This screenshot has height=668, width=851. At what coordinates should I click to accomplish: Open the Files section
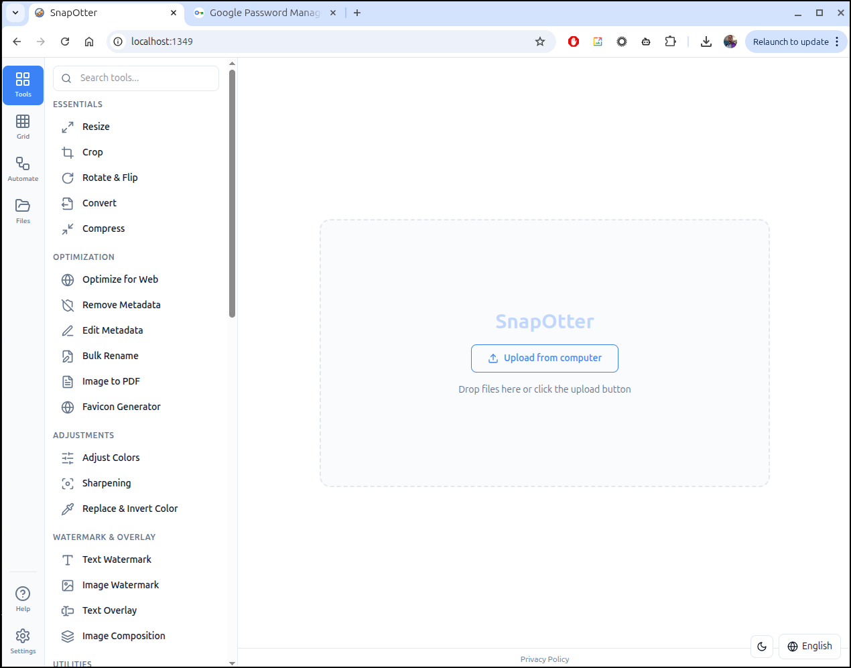[23, 212]
